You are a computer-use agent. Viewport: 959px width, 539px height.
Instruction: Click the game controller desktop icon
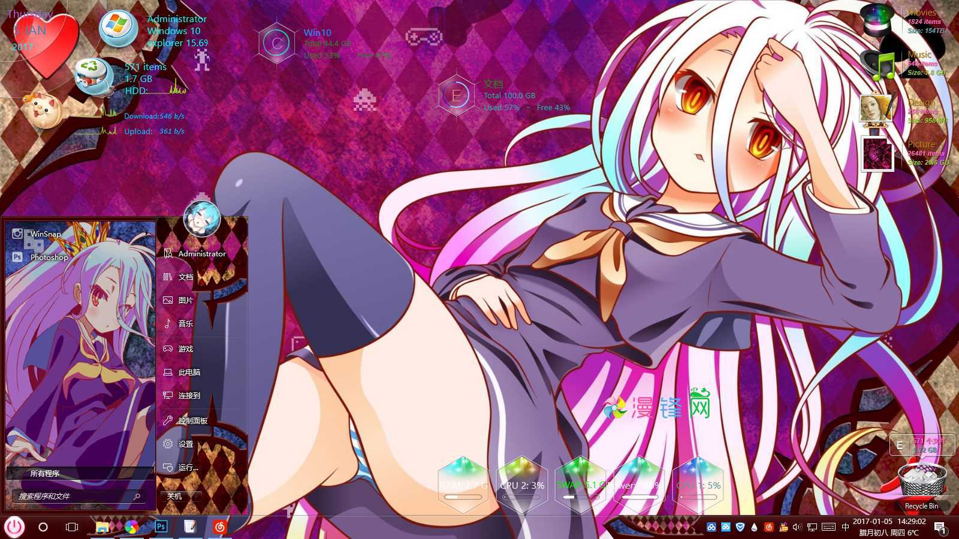424,37
